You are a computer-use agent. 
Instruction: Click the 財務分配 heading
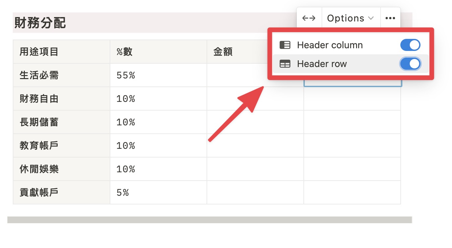(x=40, y=23)
